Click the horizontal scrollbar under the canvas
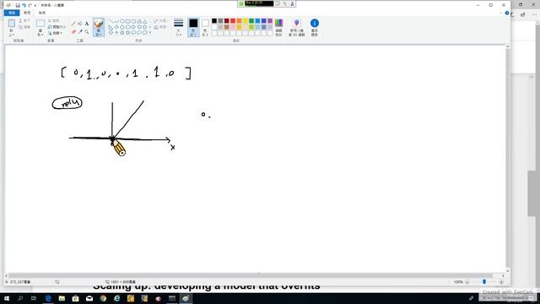The height and width of the screenshot is (304, 540). click(254, 276)
